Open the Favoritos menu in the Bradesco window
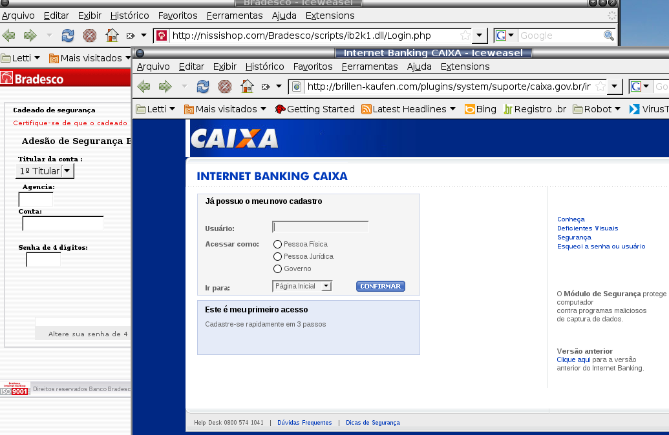The height and width of the screenshot is (435, 669). [178, 15]
